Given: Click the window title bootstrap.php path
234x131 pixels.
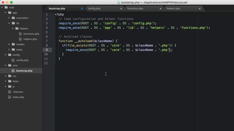Looking at the screenshot, I should click(x=154, y=3).
